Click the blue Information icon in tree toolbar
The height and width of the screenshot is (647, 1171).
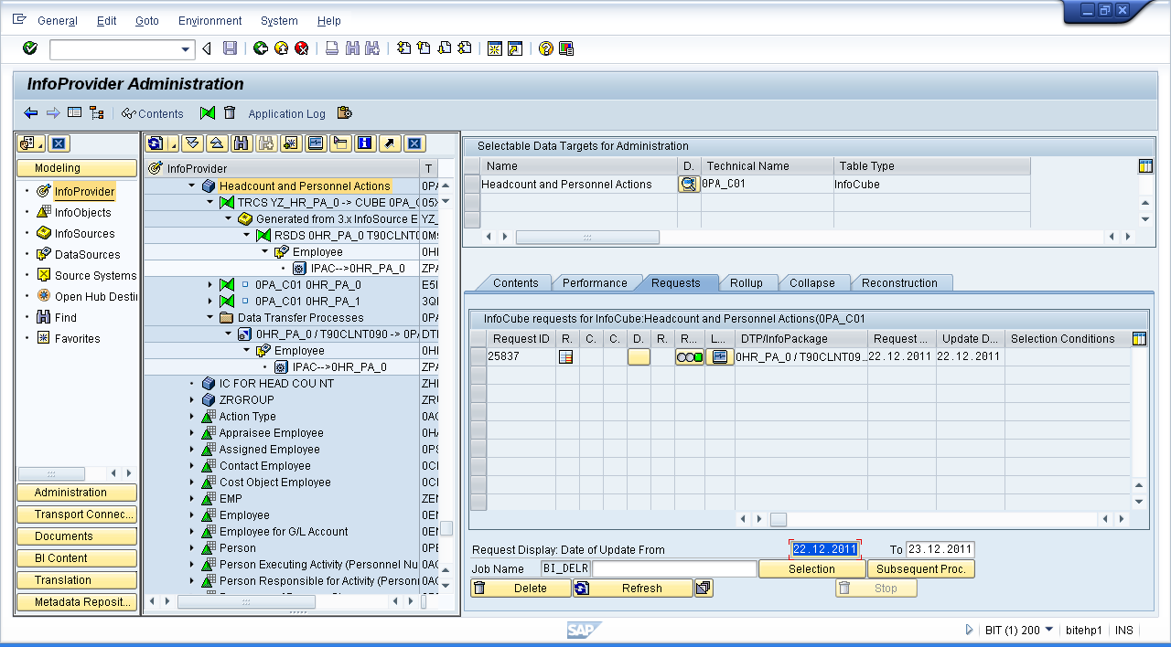(365, 143)
